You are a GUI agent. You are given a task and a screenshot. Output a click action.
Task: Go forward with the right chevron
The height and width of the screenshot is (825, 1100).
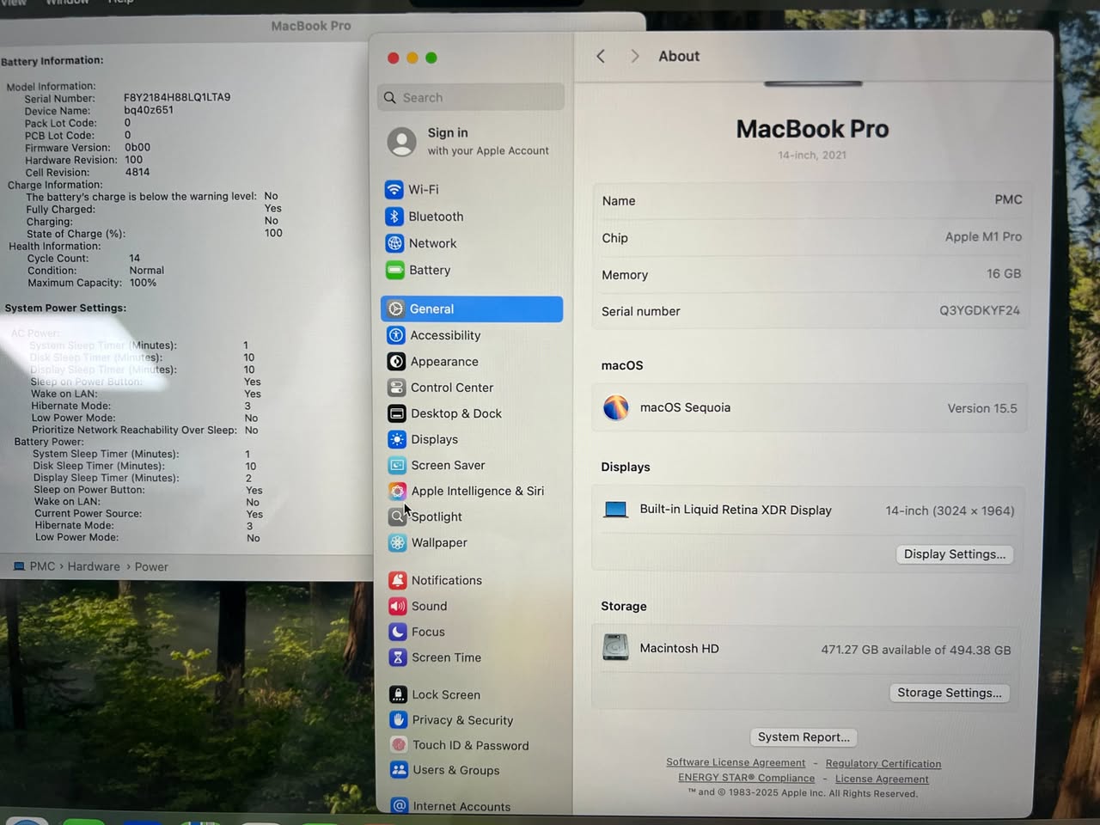point(635,56)
